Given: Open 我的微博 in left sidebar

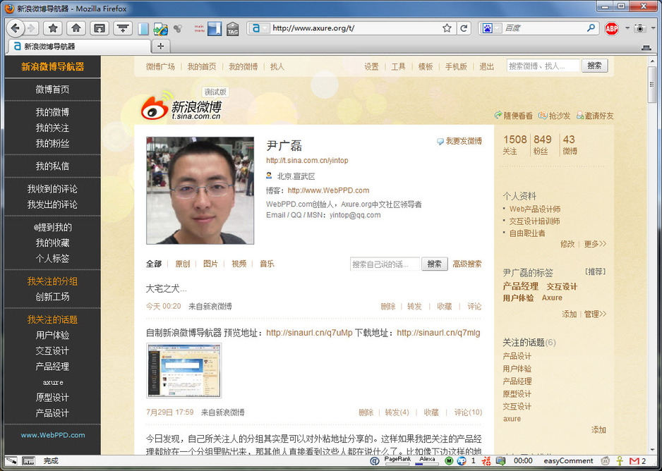Looking at the screenshot, I should click(x=52, y=112).
